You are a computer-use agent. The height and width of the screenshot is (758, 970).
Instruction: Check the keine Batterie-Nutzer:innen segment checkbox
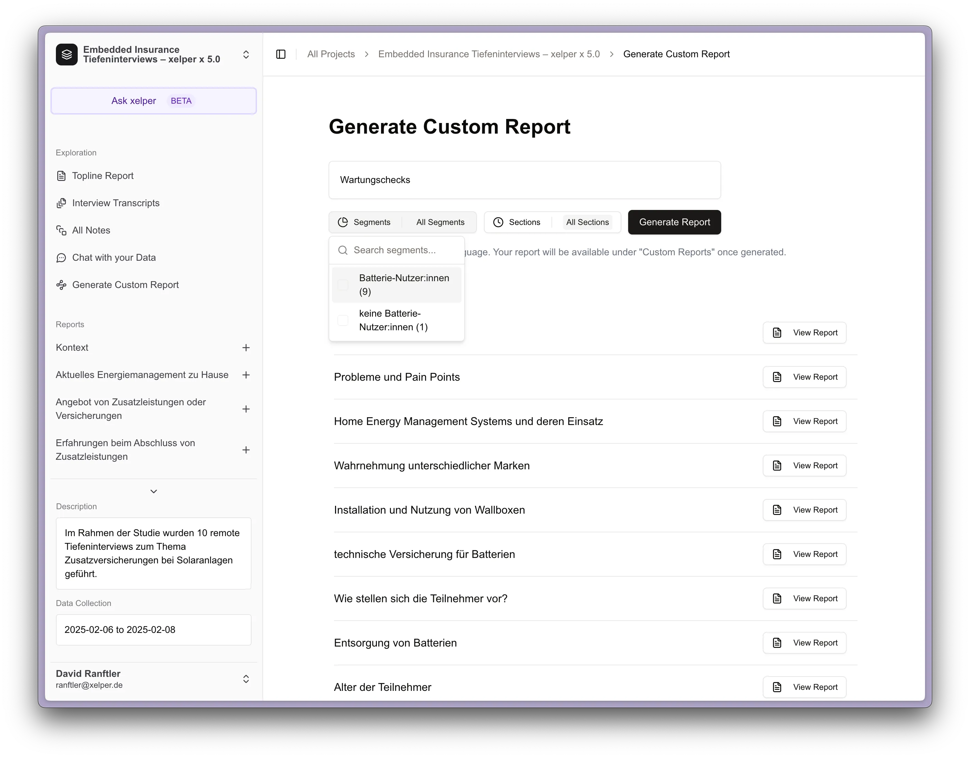(343, 320)
